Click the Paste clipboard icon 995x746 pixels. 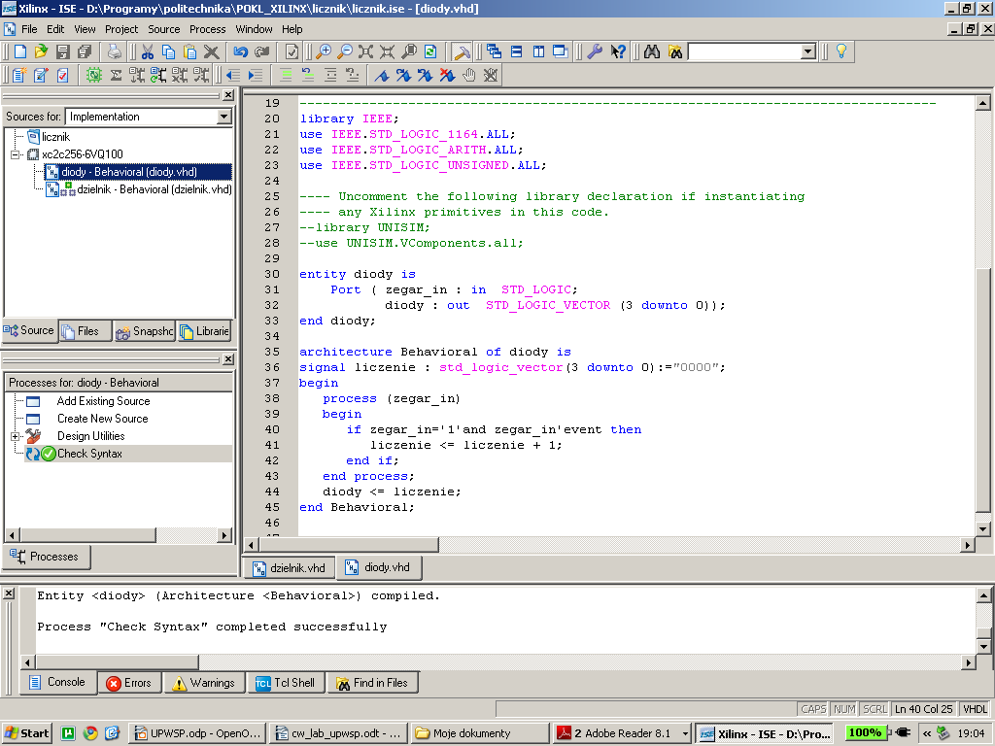pos(189,51)
